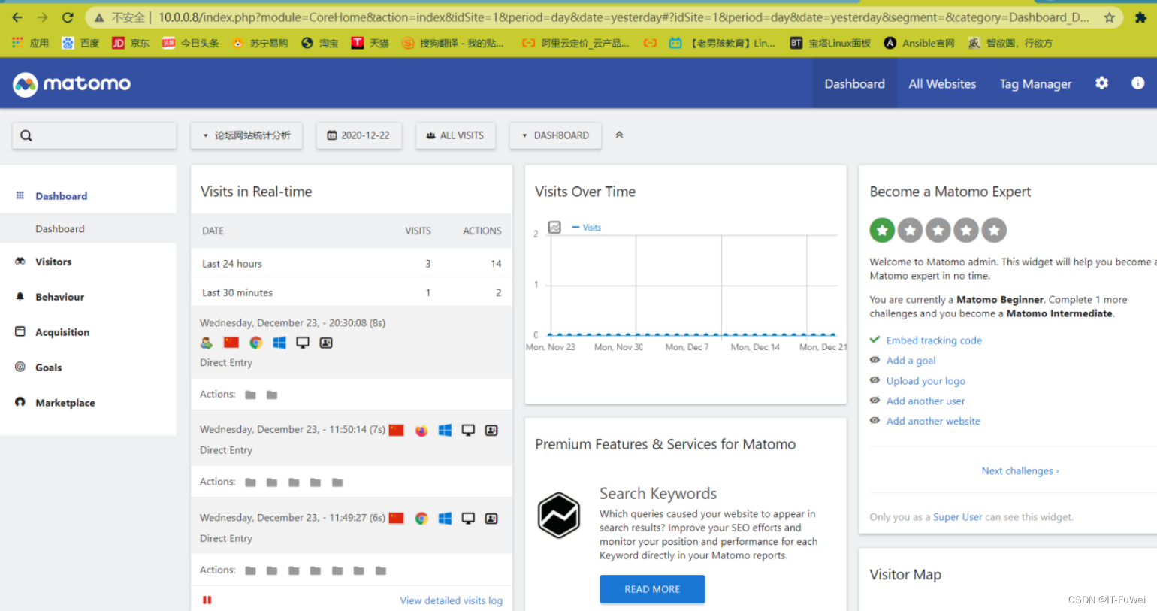The height and width of the screenshot is (611, 1157).
Task: Open Ansible官网 bookmark
Action: click(x=920, y=43)
